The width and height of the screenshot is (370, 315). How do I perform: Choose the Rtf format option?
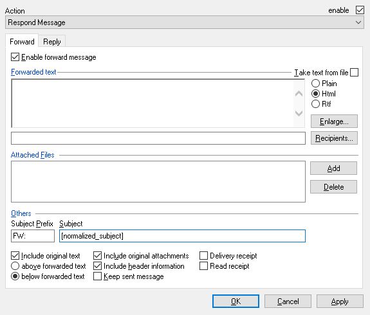pos(315,104)
